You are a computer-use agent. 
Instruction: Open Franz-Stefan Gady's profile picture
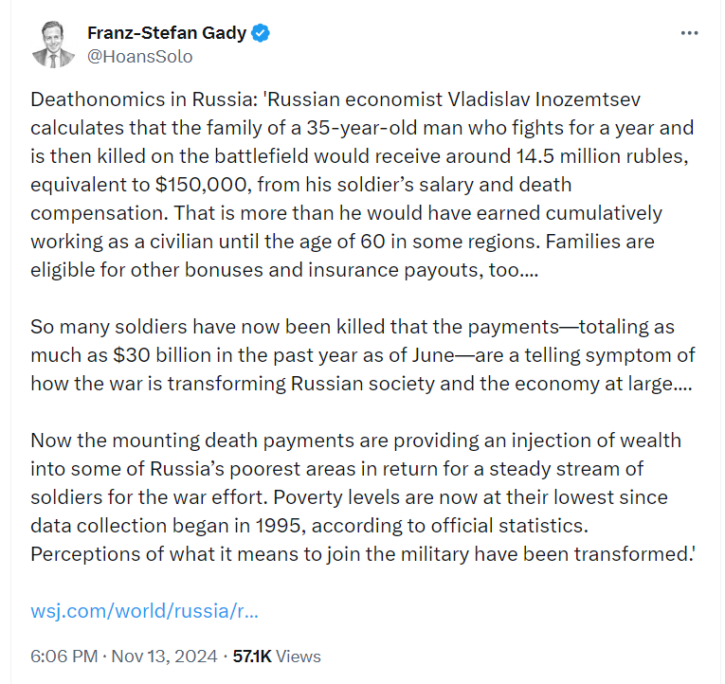[x=53, y=45]
